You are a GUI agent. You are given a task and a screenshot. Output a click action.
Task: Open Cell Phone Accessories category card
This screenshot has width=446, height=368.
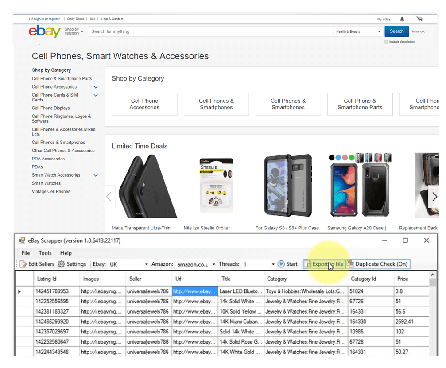click(x=144, y=104)
